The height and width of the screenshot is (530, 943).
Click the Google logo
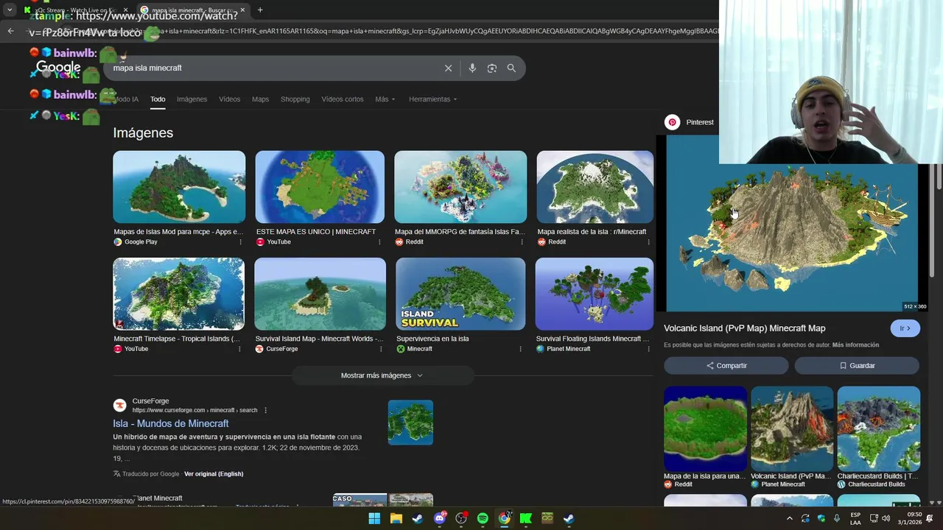58,68
